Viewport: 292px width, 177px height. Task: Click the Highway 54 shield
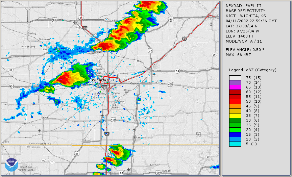point(177,71)
